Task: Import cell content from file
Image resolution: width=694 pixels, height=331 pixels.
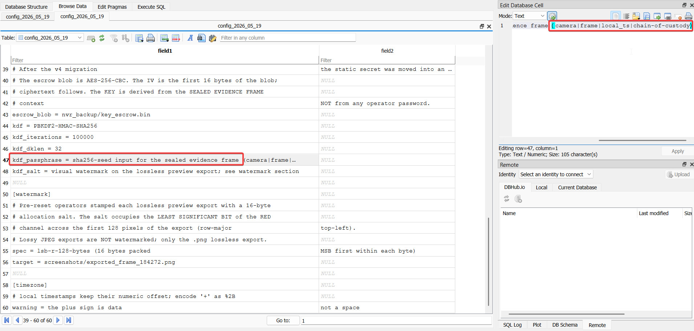Action: (636, 16)
